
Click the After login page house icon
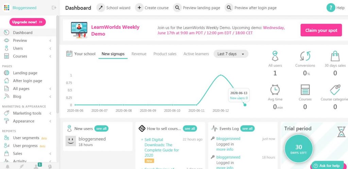(7, 81)
